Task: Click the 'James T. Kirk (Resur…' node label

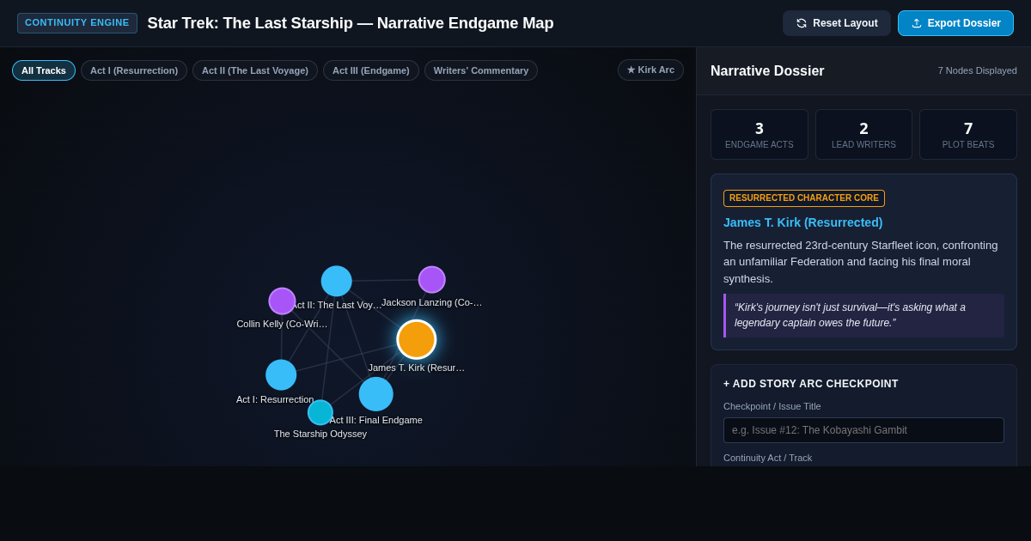Action: (x=417, y=368)
